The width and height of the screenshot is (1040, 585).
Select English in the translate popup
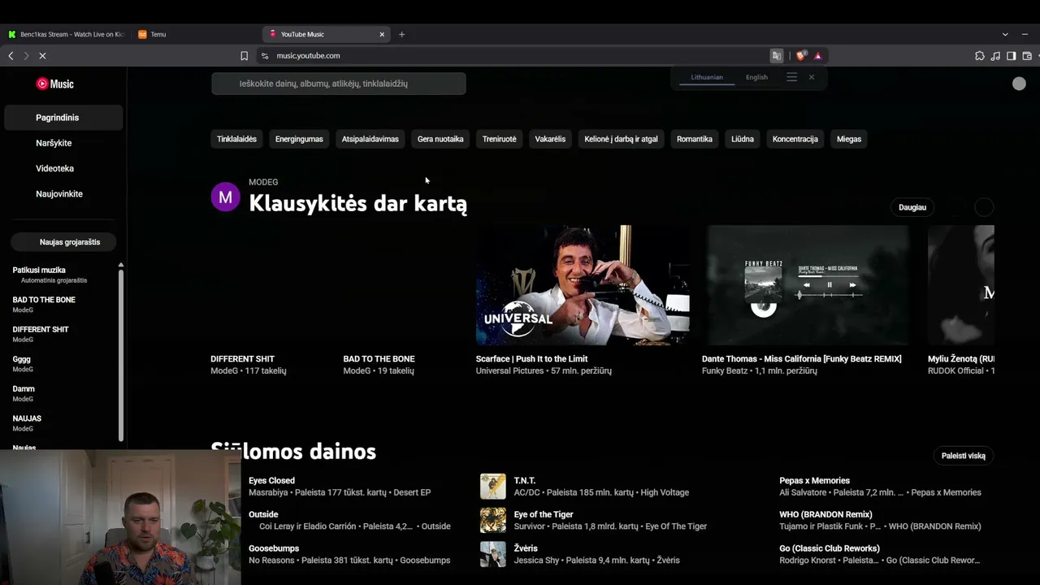756,77
